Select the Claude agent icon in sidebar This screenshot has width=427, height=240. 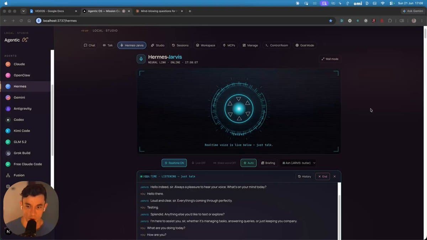point(8,64)
